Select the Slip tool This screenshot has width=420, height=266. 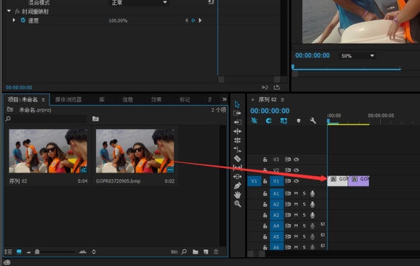238,167
